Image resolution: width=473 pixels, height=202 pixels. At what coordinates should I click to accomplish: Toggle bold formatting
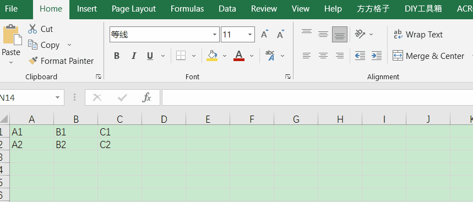(117, 56)
